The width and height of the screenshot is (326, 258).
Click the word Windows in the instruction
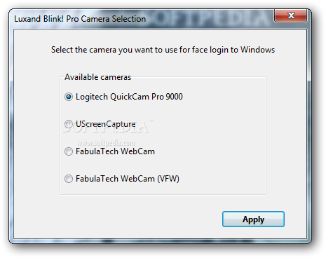258,50
